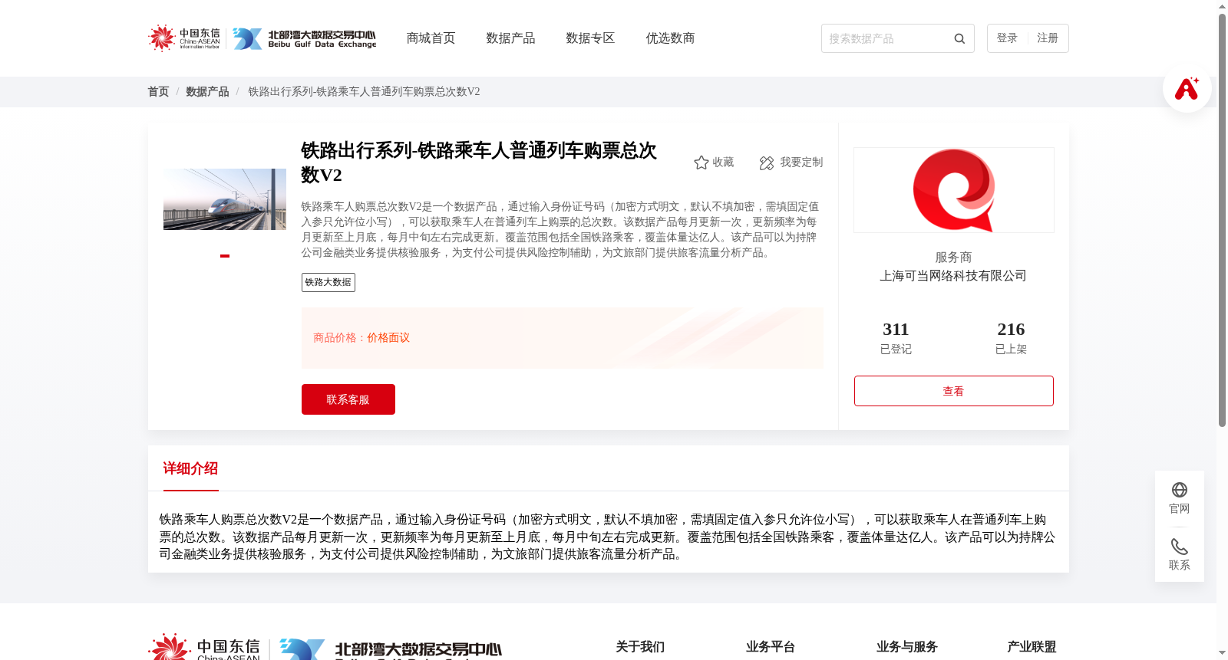Click the star icon next to 收藏
Image resolution: width=1228 pixels, height=660 pixels.
click(701, 163)
